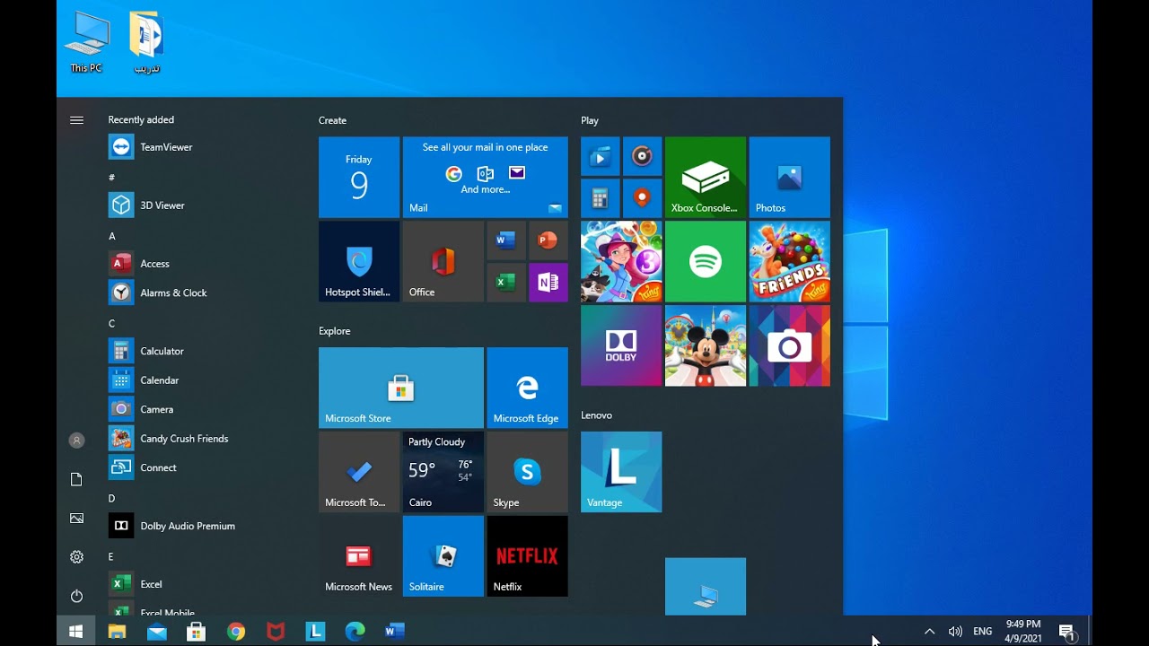Launch Candy Crush Friends from the app list
Viewport: 1149px width, 646px height.
click(206, 439)
